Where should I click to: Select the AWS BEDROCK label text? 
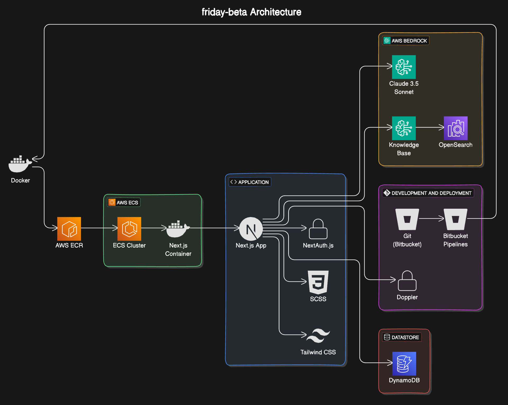pyautogui.click(x=409, y=41)
